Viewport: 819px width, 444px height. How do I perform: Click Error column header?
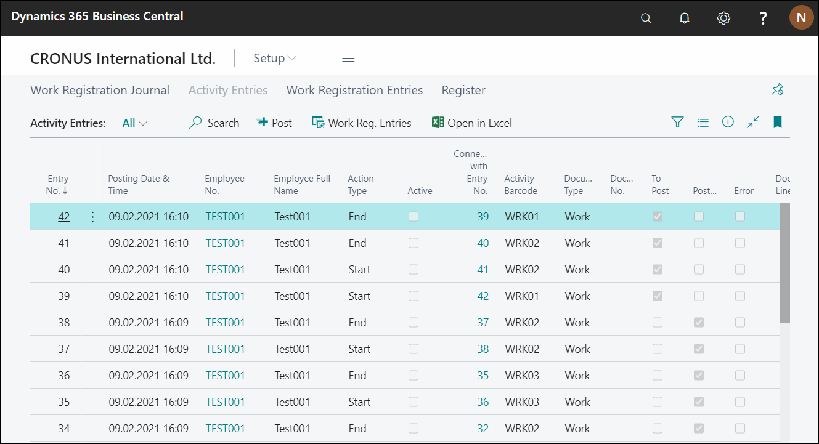click(744, 191)
